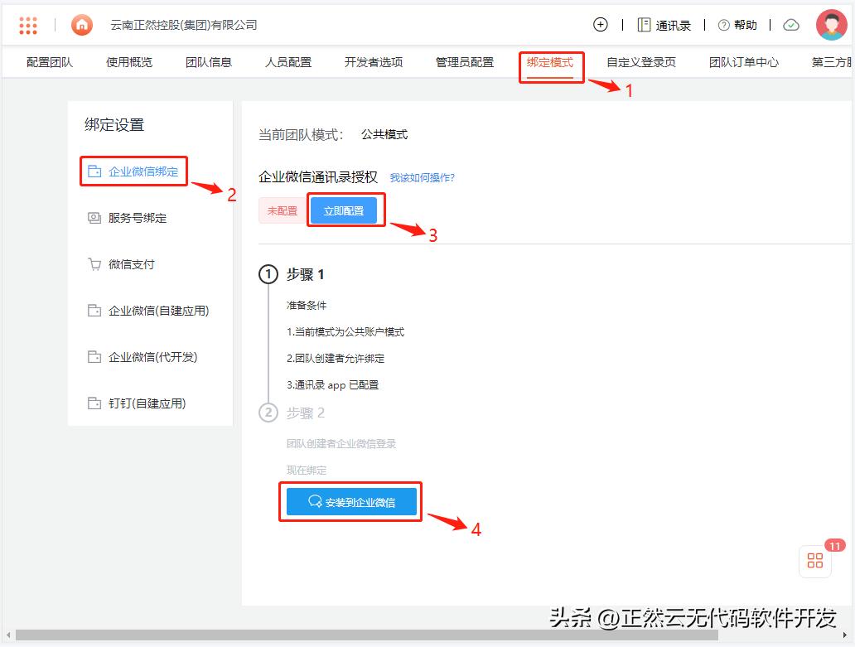Click the 立即配置 configure button
Image resolution: width=855 pixels, height=647 pixels.
(345, 210)
